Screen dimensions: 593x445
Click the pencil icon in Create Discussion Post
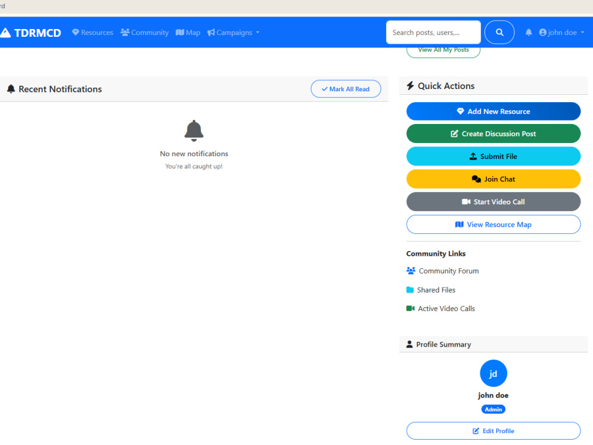tap(454, 133)
